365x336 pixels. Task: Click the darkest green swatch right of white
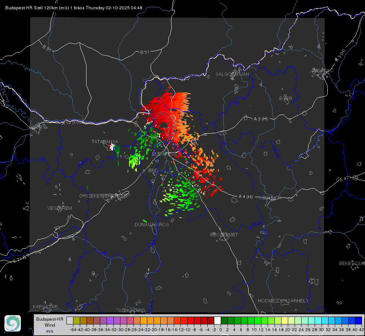tap(224, 320)
